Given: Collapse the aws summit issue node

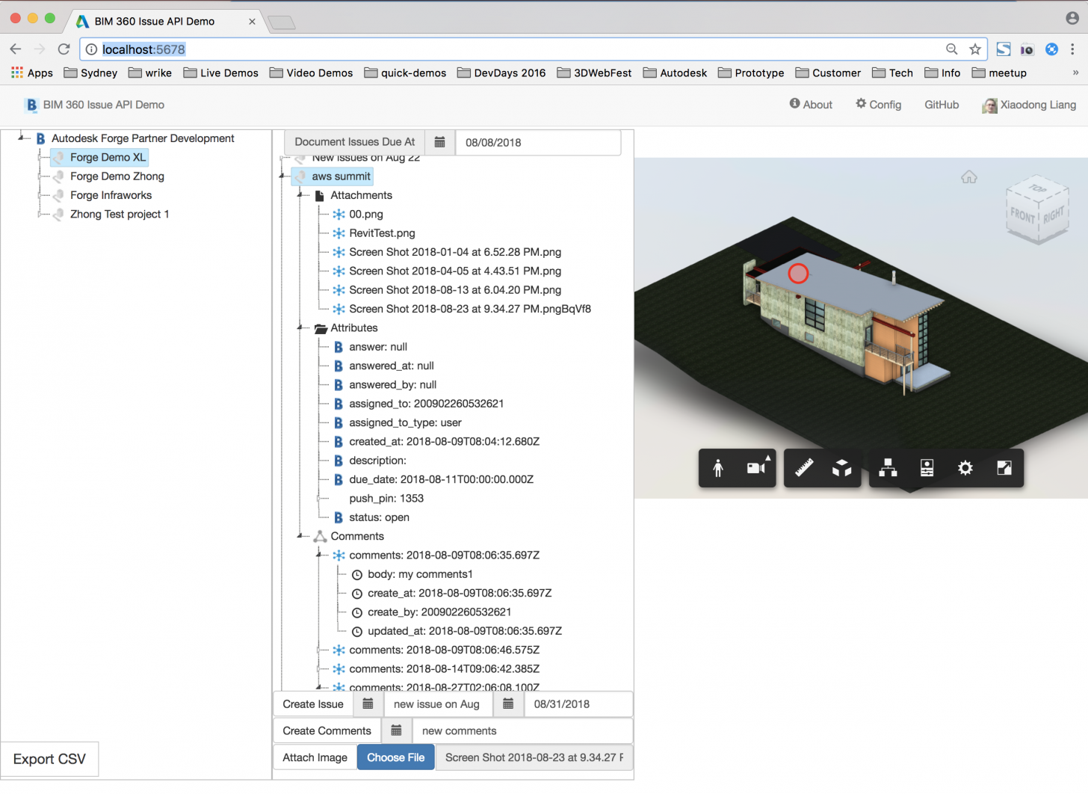Looking at the screenshot, I should coord(283,176).
